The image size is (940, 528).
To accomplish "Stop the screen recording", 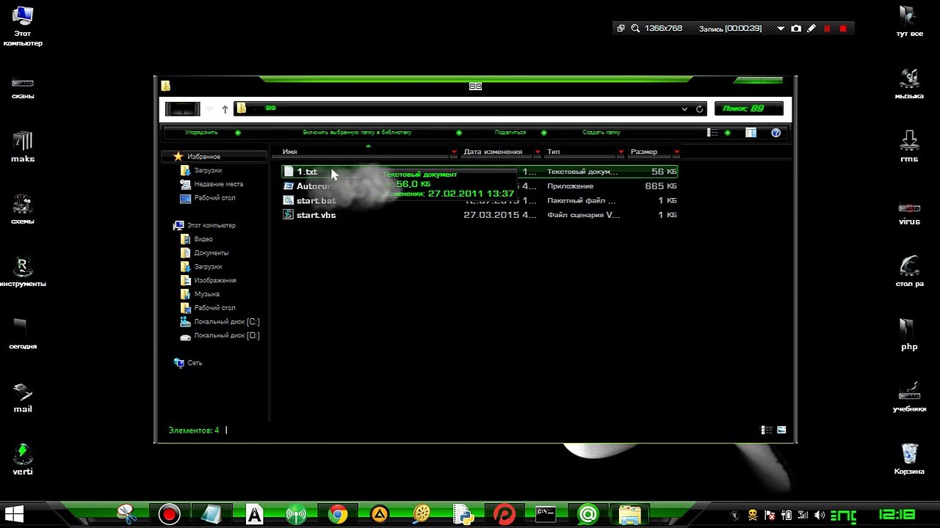I will (x=843, y=29).
